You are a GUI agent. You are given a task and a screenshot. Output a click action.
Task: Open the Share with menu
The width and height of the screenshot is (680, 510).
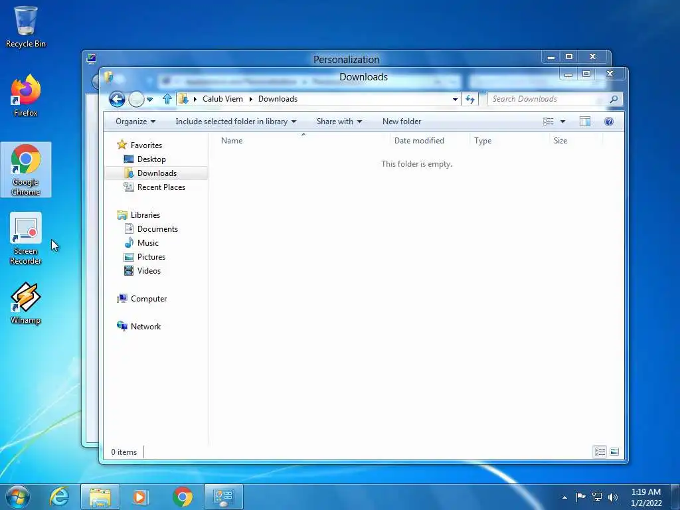(x=339, y=122)
